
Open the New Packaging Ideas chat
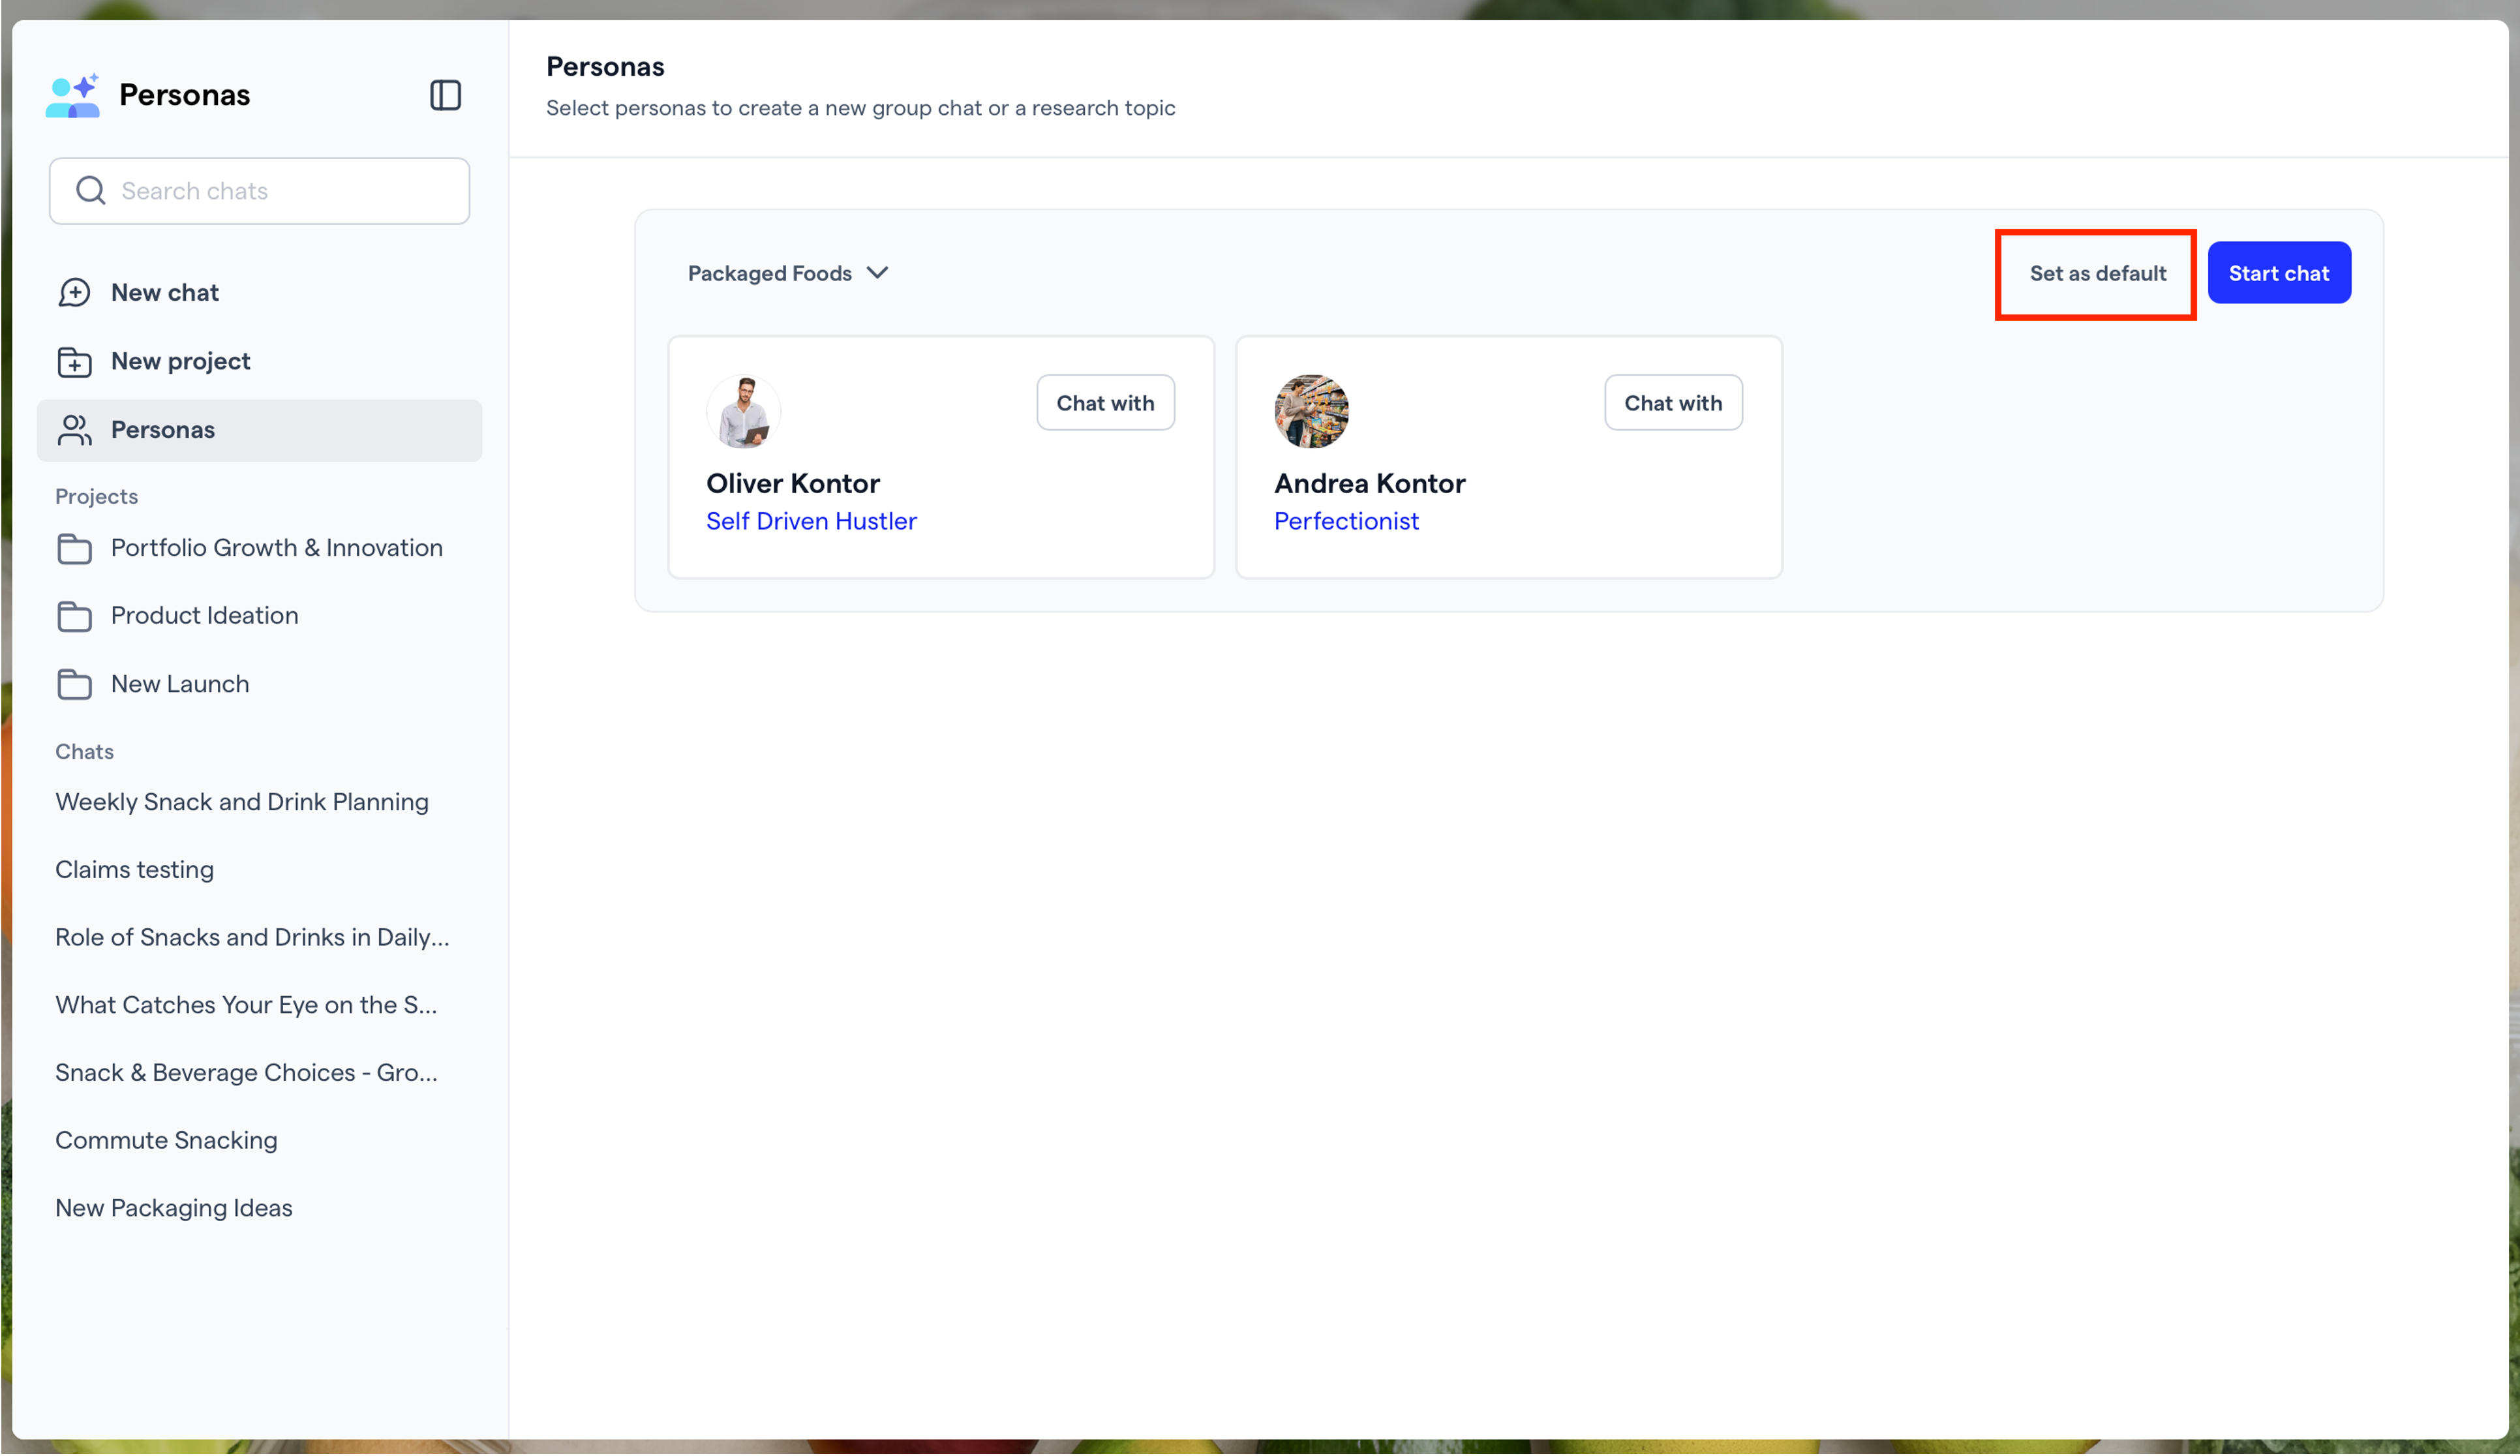coord(174,1208)
